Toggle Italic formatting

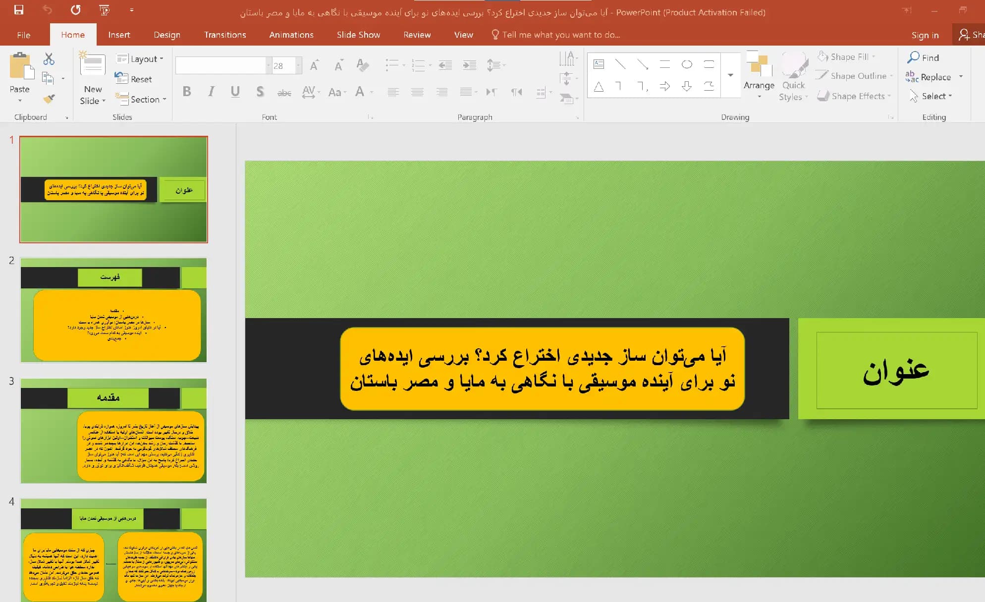point(212,92)
